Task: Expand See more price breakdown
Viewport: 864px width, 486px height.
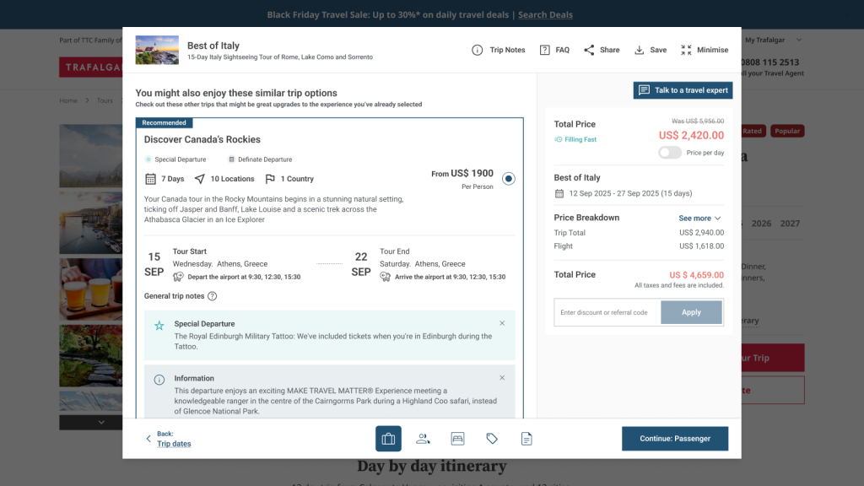Action: 699,218
